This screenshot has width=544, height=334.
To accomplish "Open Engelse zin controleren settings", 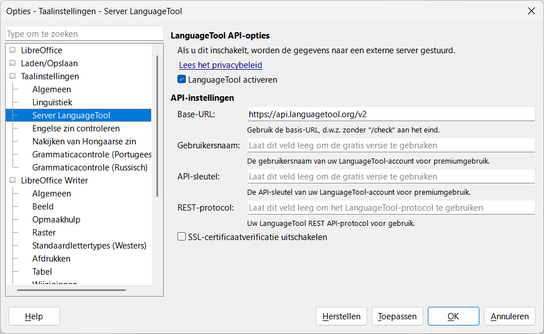I will (x=76, y=129).
